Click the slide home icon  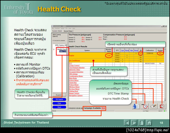point(149,123)
